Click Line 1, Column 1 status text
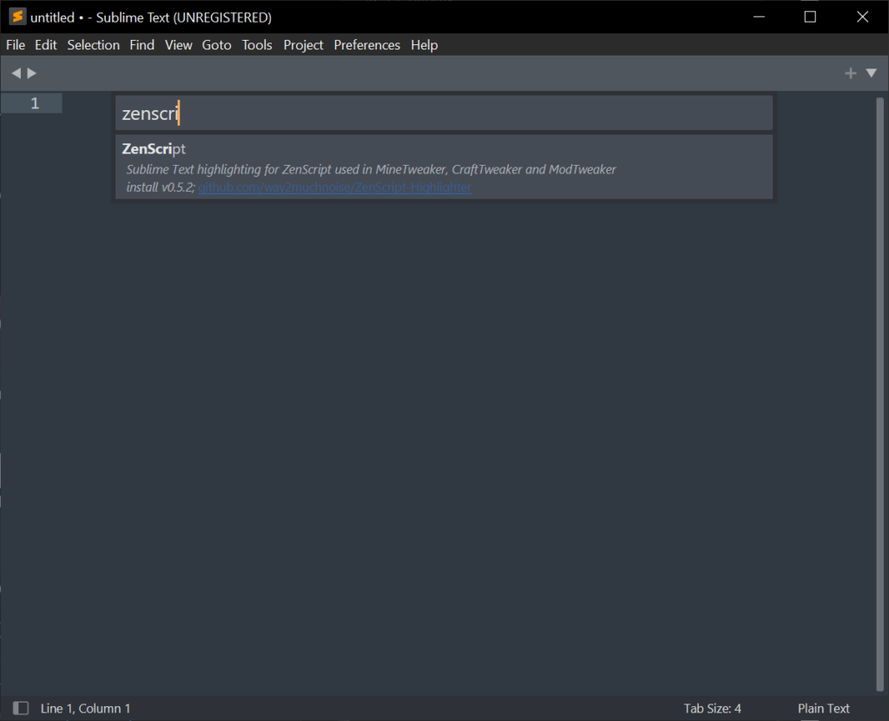 (86, 709)
